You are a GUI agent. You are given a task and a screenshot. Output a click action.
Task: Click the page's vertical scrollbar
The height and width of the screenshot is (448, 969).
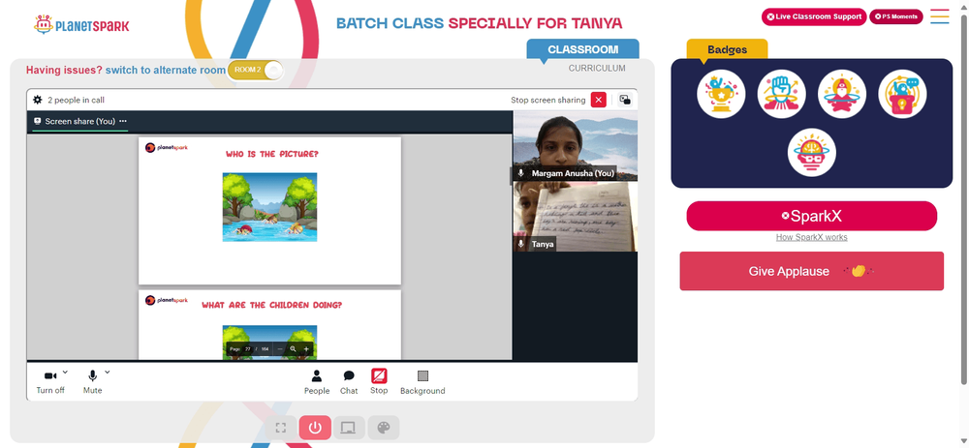point(965,197)
